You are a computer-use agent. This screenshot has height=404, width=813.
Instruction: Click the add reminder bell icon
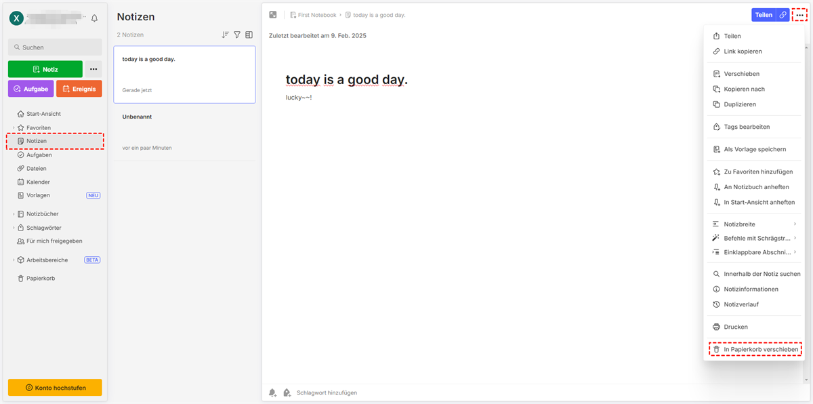tap(272, 392)
